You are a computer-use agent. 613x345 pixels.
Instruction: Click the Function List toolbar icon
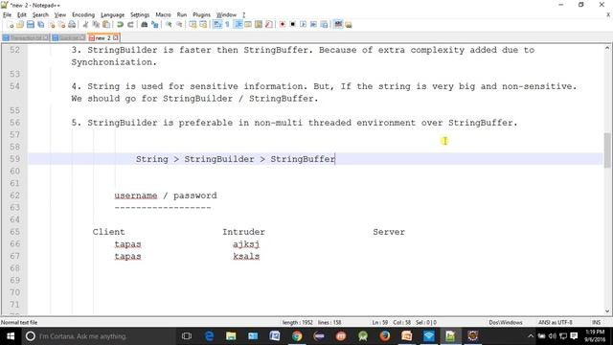click(x=268, y=25)
